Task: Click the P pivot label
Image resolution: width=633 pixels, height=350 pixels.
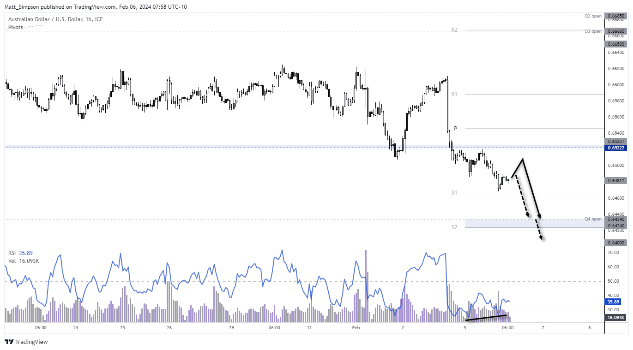Action: (x=455, y=129)
